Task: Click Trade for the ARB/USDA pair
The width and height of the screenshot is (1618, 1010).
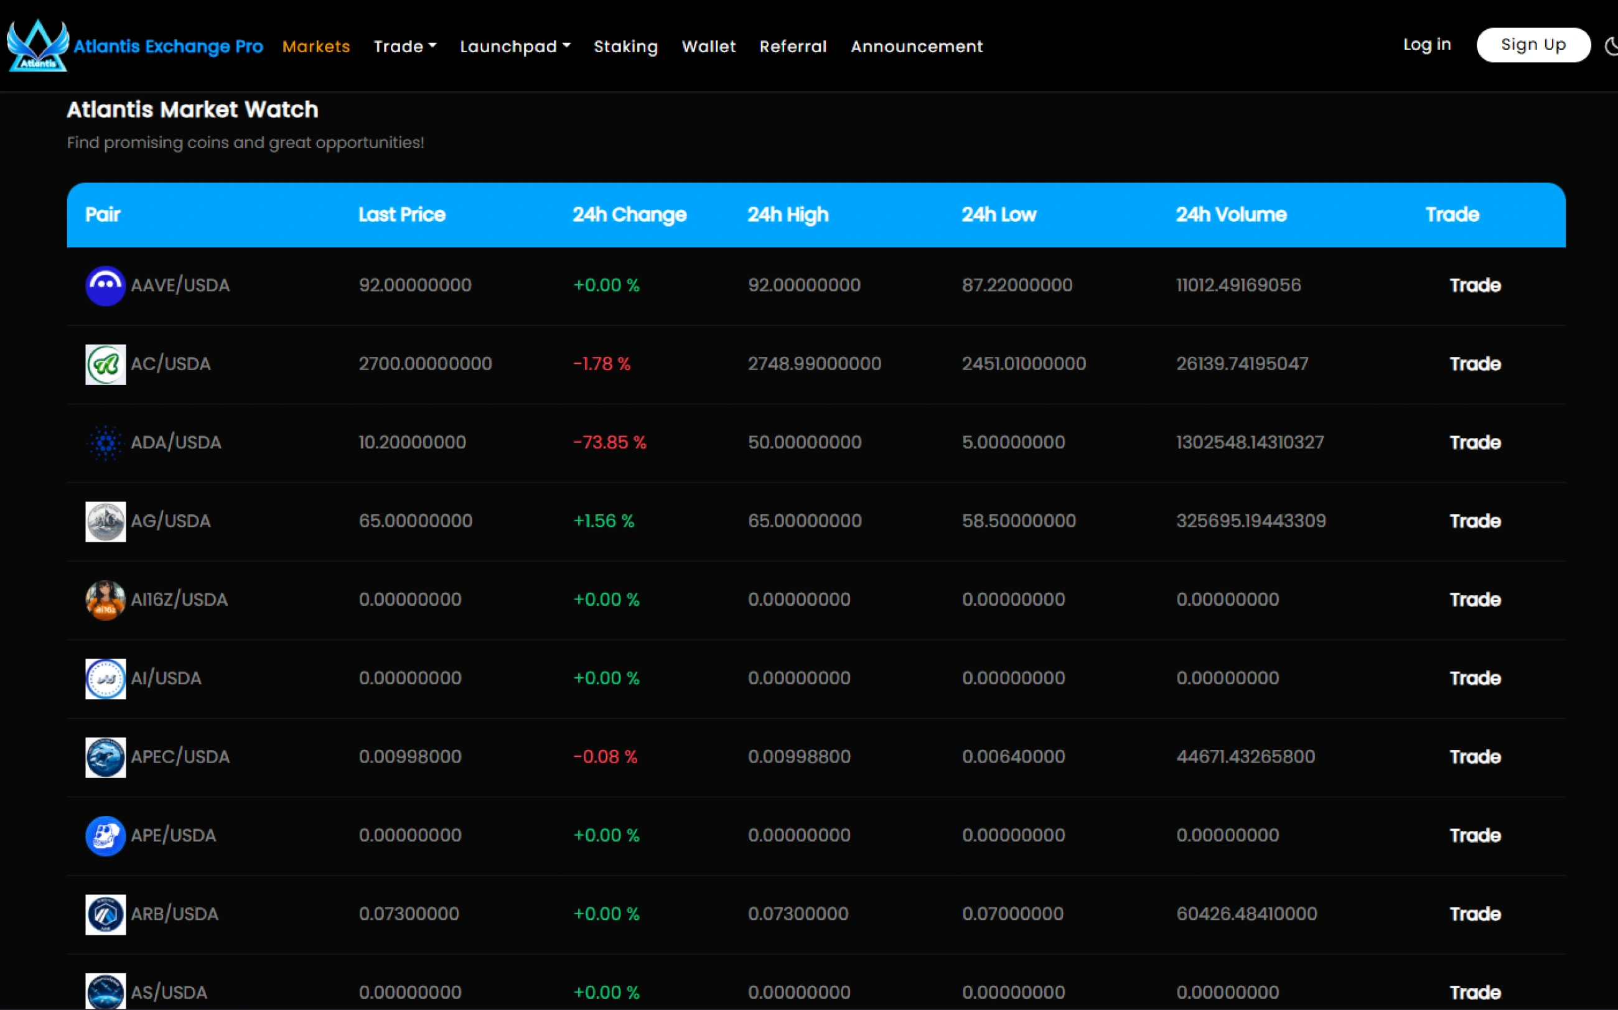Action: click(x=1475, y=914)
